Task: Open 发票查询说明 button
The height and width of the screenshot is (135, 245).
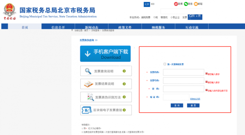Action: click(x=106, y=71)
